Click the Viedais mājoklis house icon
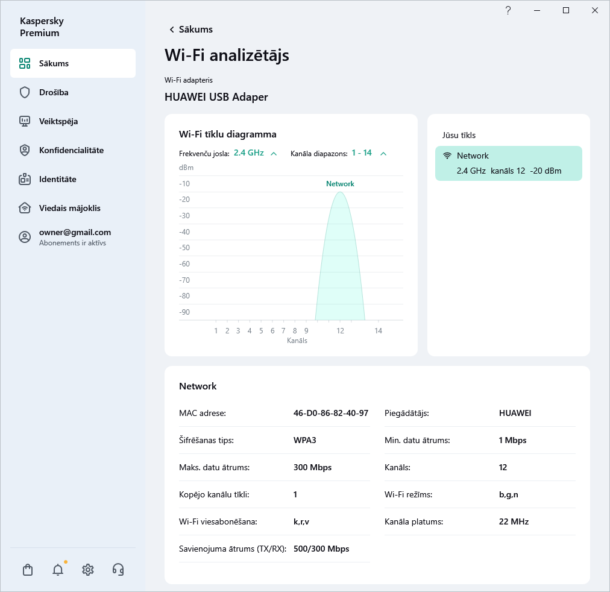Viewport: 610px width, 592px height. 25,208
